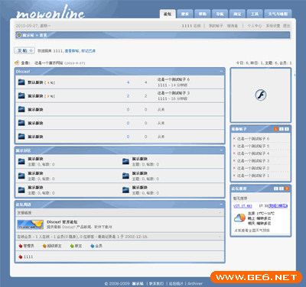306x287 pixels.
Task: Open the 个人中心 header link
Action: pos(255,26)
